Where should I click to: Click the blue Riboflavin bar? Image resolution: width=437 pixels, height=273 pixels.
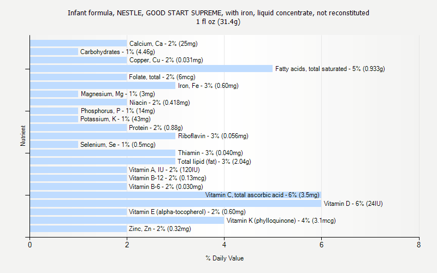[103, 136]
